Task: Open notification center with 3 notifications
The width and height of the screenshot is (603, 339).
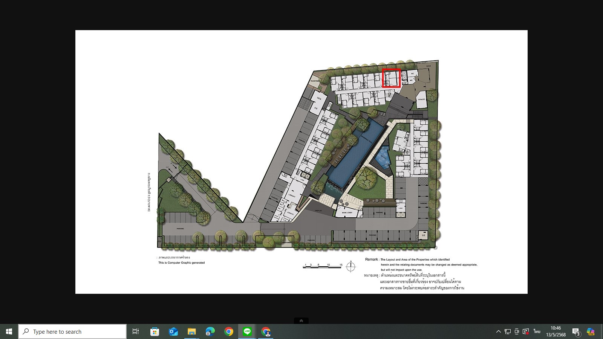Action: (576, 331)
